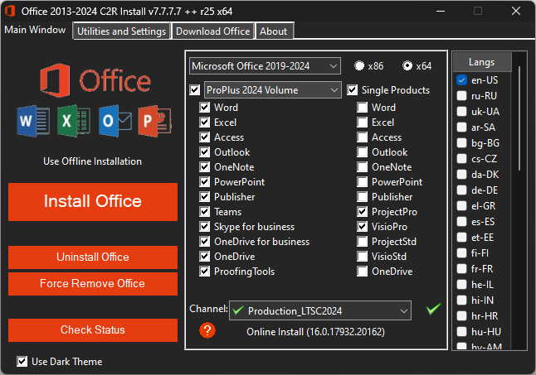Check the uk-UA language

pos(462,112)
